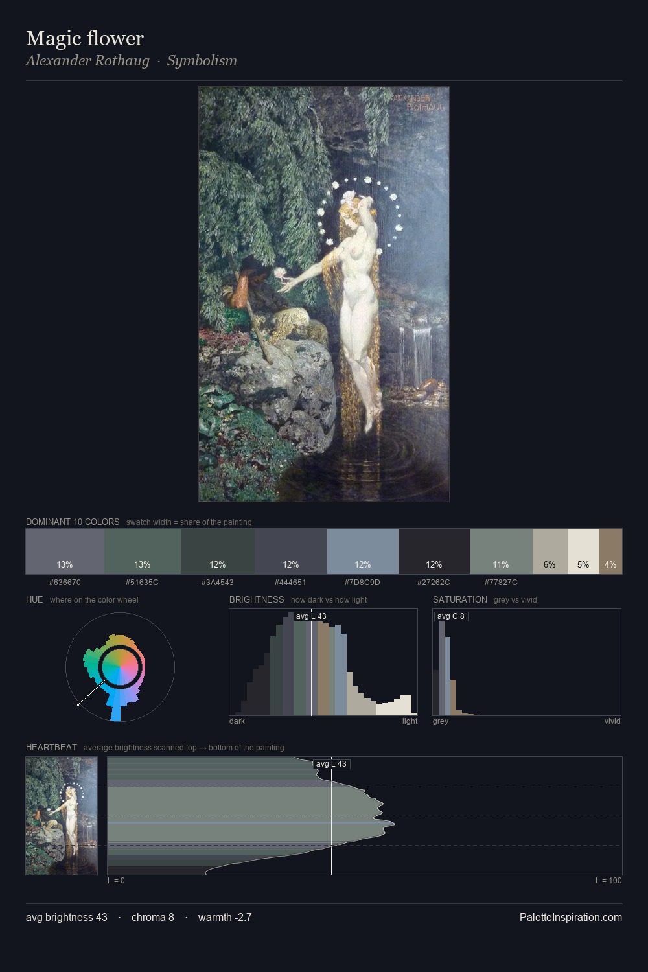The width and height of the screenshot is (648, 972).
Task: Click the avg C 8 label in saturation chart
Action: click(451, 616)
